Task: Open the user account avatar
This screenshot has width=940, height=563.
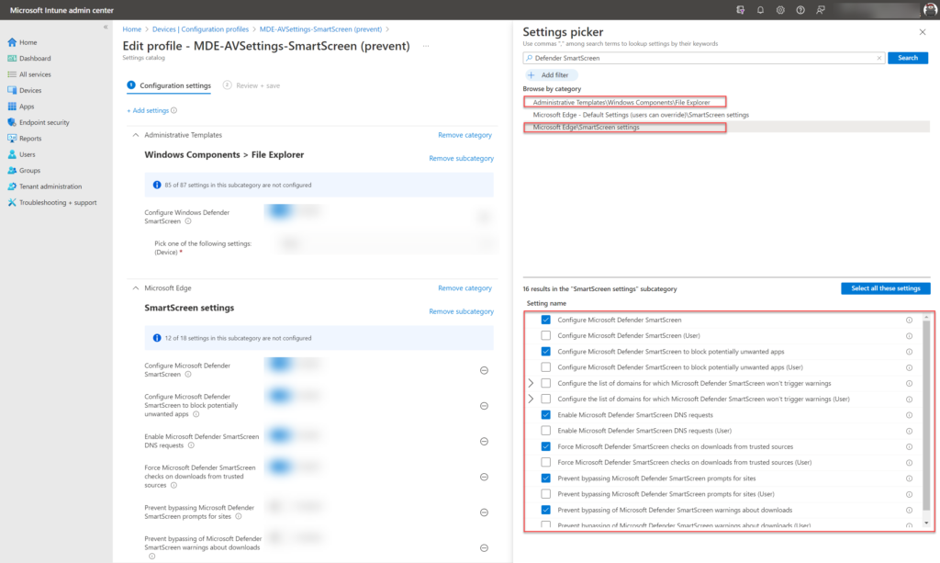Action: tap(931, 10)
